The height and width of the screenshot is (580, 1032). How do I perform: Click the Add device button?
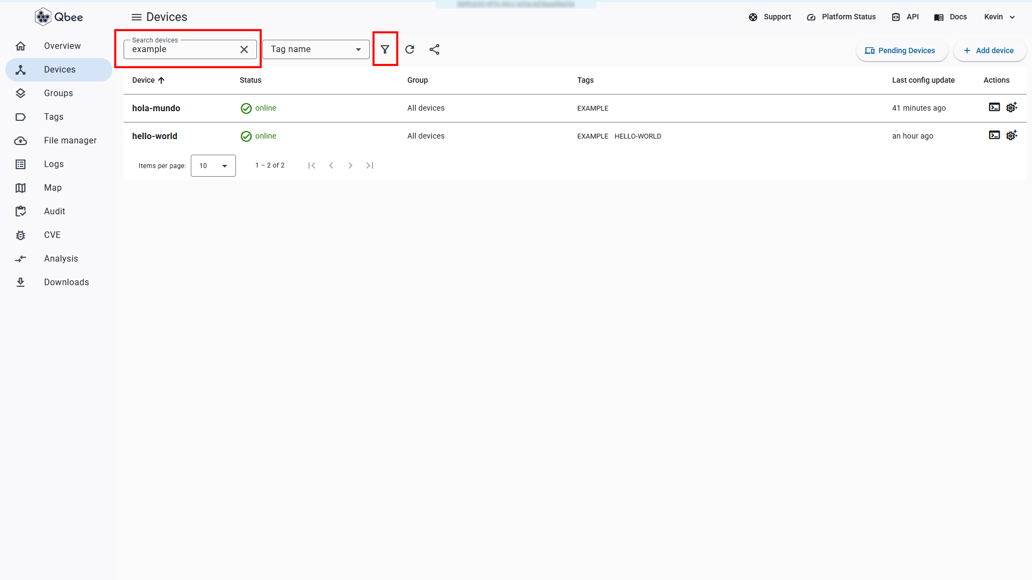(990, 50)
